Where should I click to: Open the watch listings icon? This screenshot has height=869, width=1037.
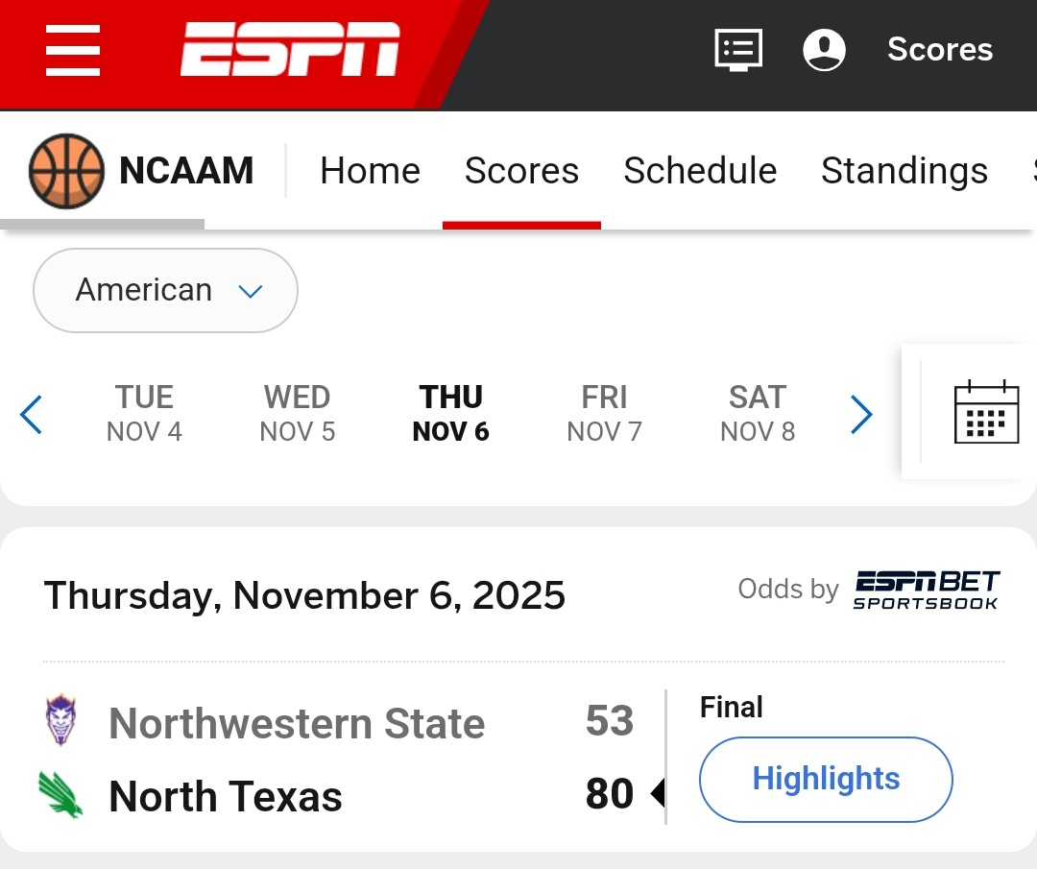tap(738, 50)
